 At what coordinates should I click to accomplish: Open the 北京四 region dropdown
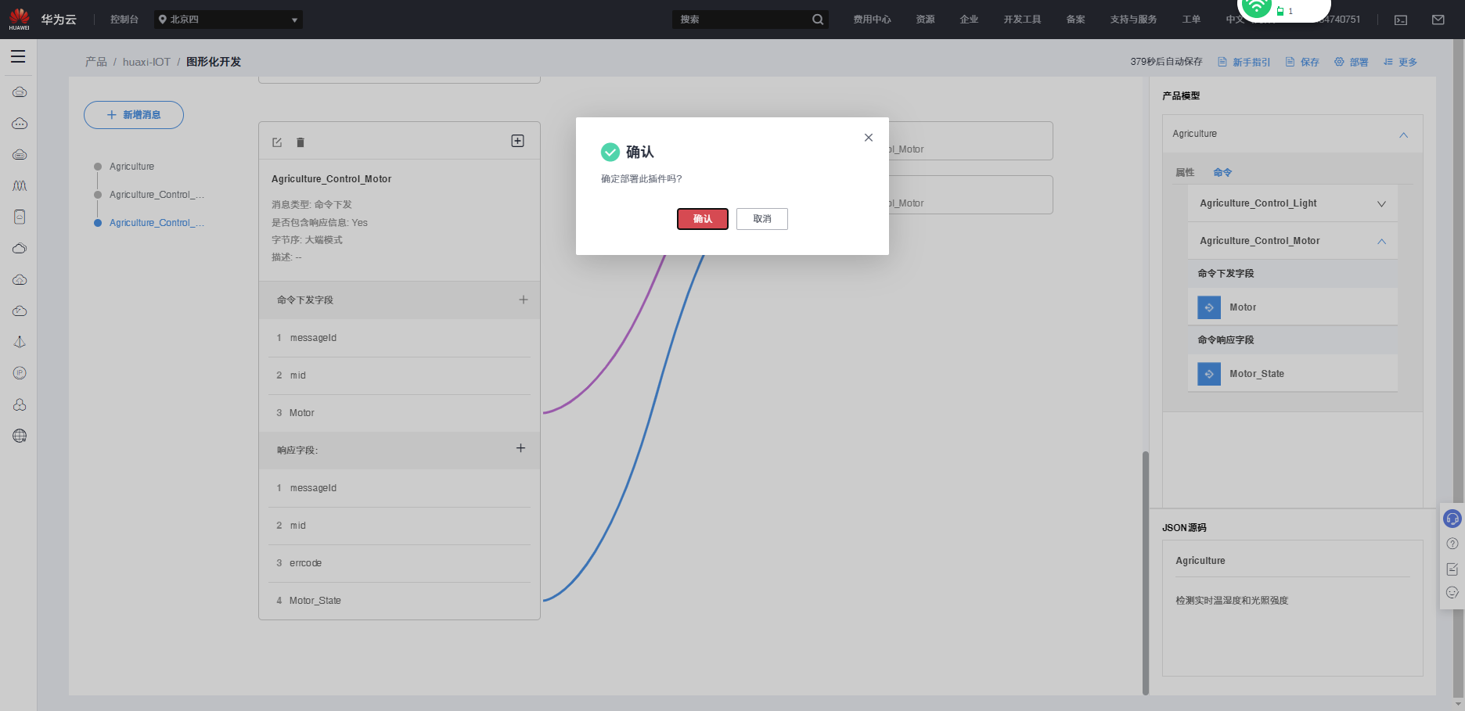click(228, 20)
